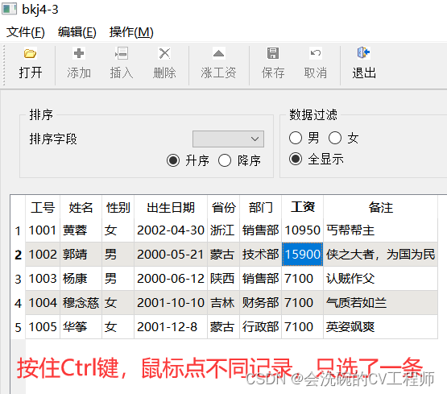Choose the 全显示 radio option
Screen dimensions: 447x394
tap(296, 159)
